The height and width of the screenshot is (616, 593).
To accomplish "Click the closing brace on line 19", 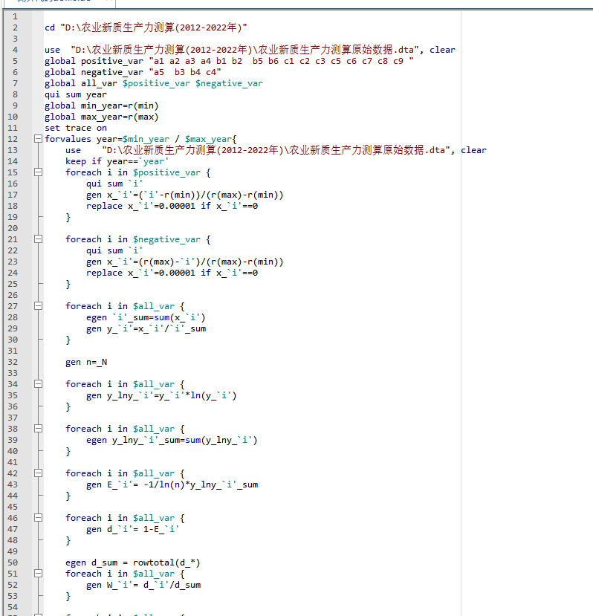I will [x=68, y=217].
